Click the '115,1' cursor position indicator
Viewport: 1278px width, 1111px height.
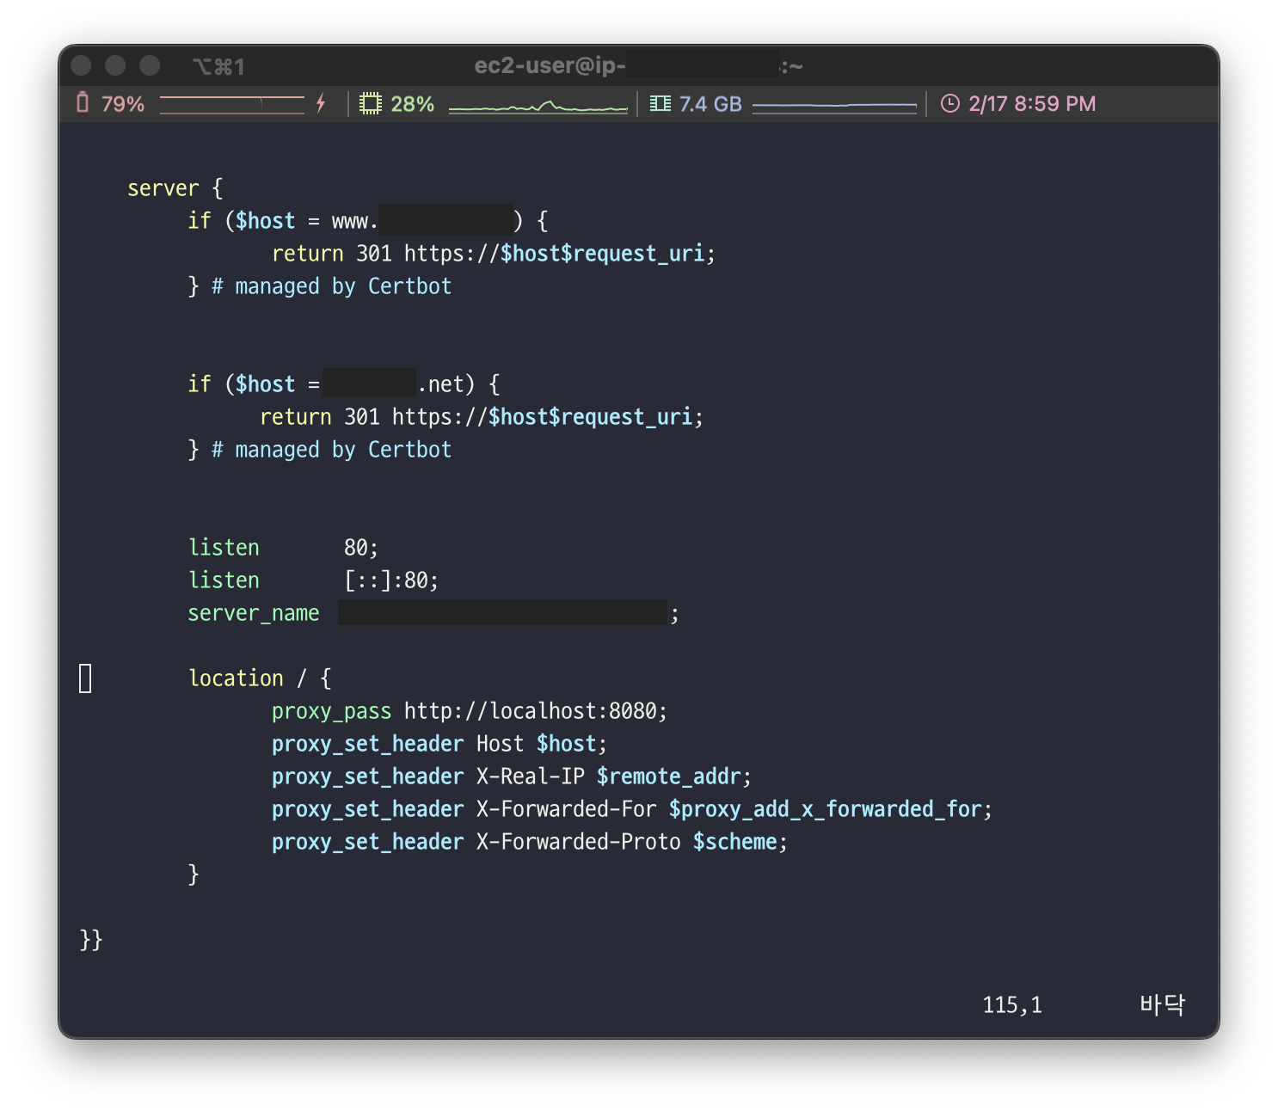coord(1012,1005)
